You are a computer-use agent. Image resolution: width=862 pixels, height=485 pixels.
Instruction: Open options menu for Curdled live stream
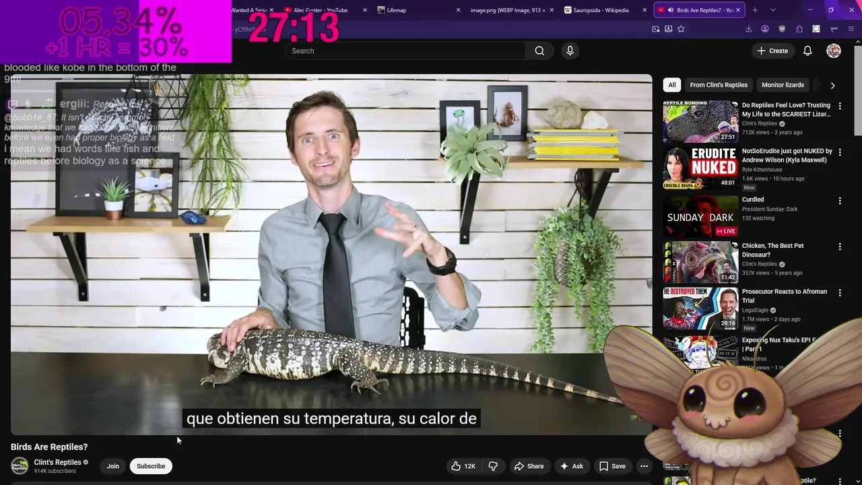(x=840, y=201)
